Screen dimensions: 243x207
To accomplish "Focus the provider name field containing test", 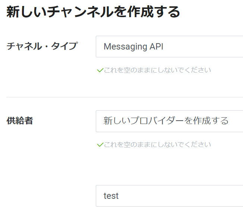I will tap(169, 196).
